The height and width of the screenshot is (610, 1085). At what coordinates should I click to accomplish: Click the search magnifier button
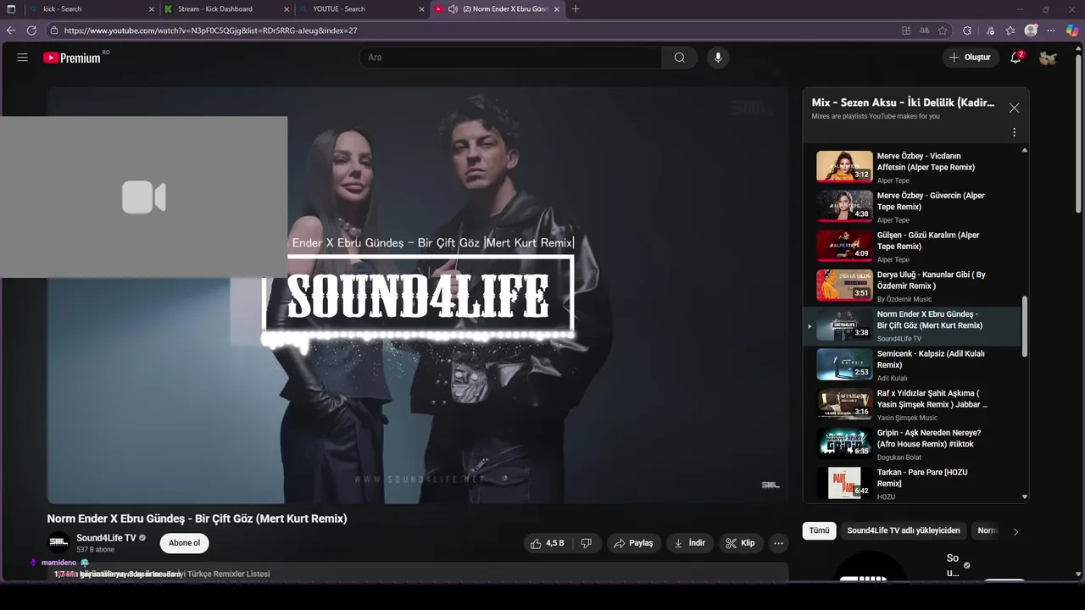[x=680, y=58]
